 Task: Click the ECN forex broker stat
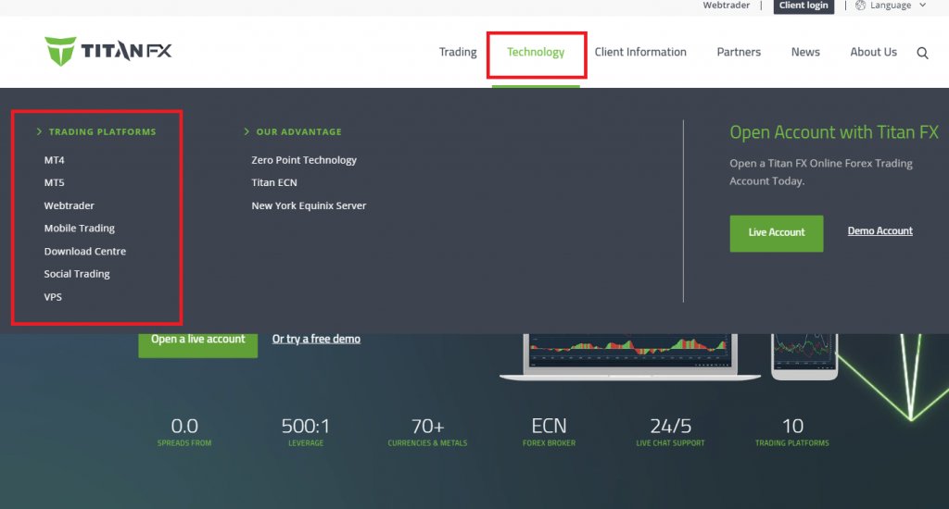click(x=549, y=432)
